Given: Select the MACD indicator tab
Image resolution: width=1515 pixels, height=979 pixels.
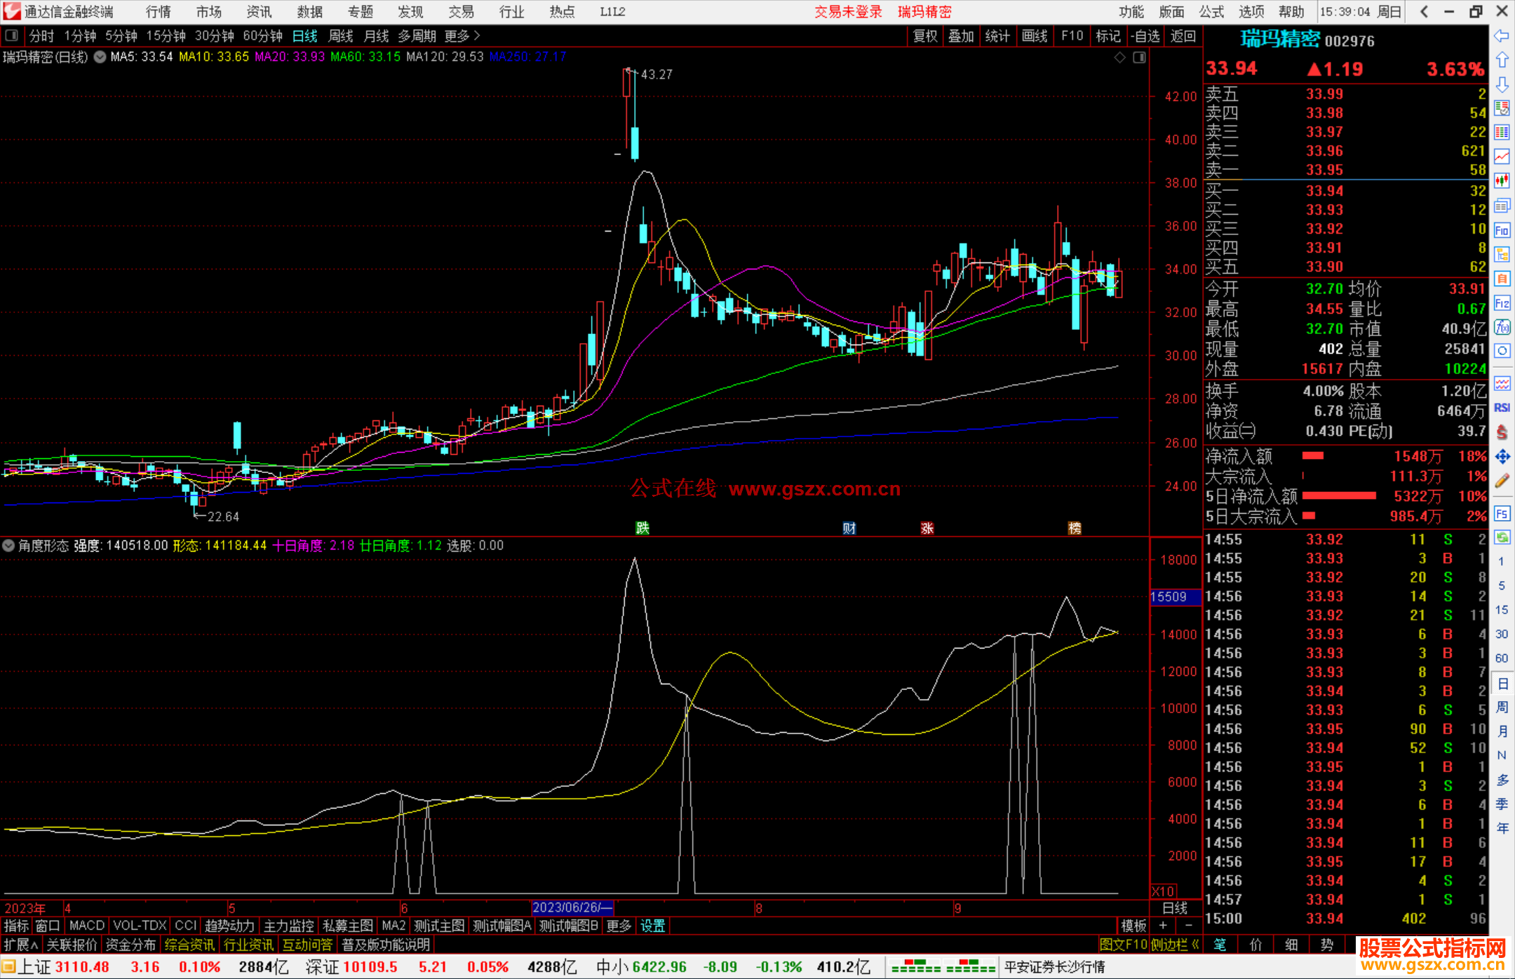Looking at the screenshot, I should [x=87, y=926].
